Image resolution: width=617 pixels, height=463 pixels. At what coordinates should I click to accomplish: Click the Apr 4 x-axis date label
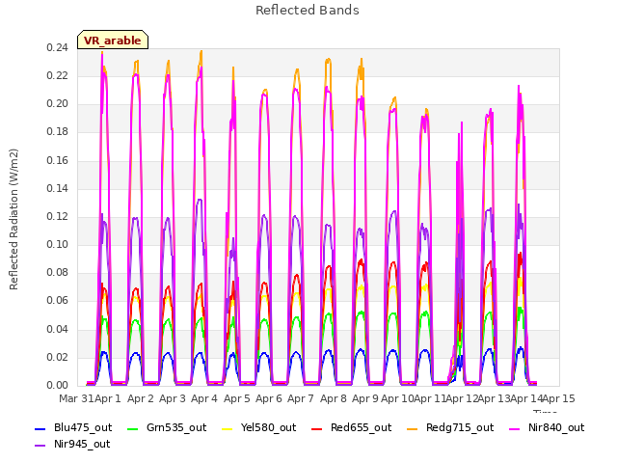point(204,398)
